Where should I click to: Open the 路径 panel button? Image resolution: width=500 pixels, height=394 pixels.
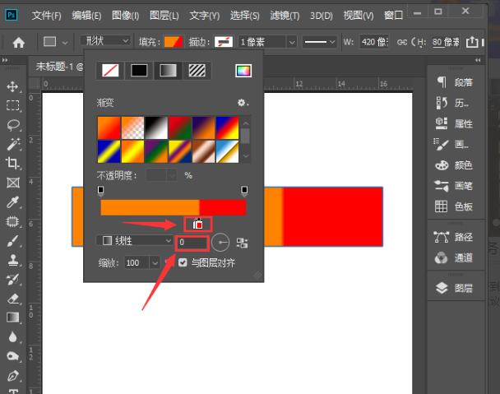click(x=453, y=237)
